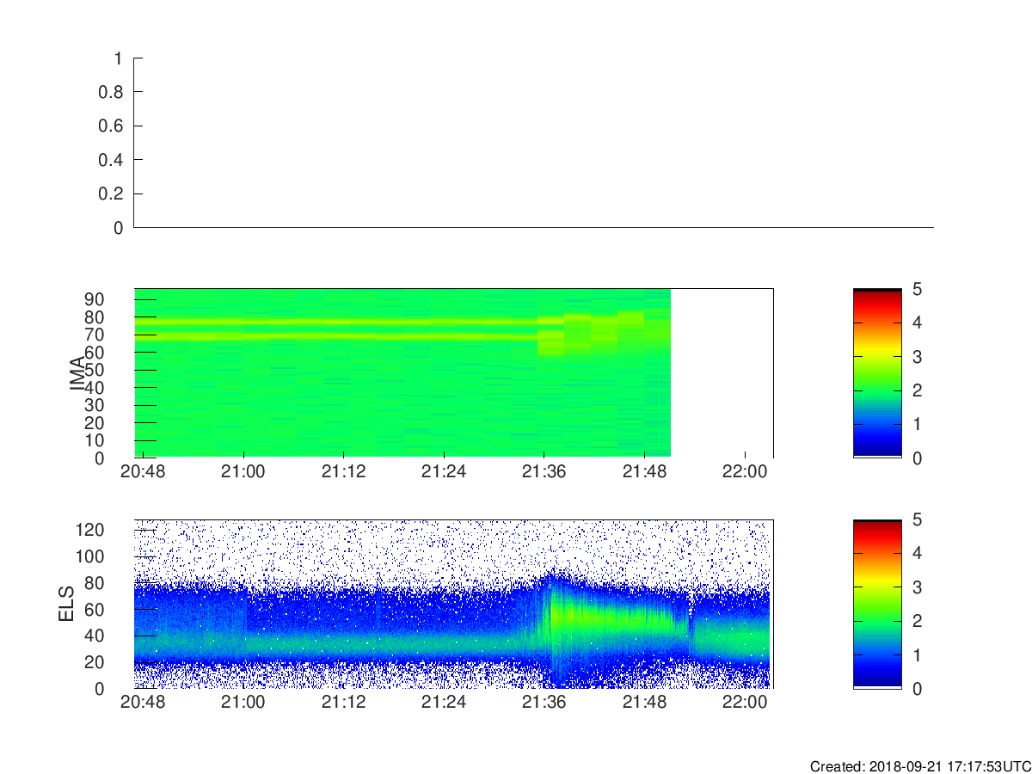
Task: Click the 0 label on ELS colorbar
Action: [x=917, y=688]
